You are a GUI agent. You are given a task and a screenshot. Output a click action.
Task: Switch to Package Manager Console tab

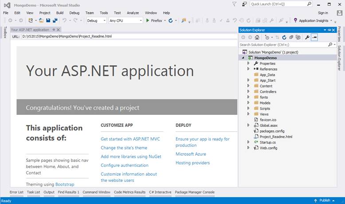click(195, 192)
